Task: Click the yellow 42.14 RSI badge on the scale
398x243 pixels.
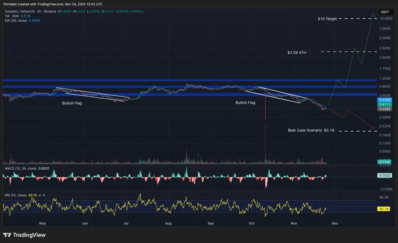Action: [x=383, y=209]
